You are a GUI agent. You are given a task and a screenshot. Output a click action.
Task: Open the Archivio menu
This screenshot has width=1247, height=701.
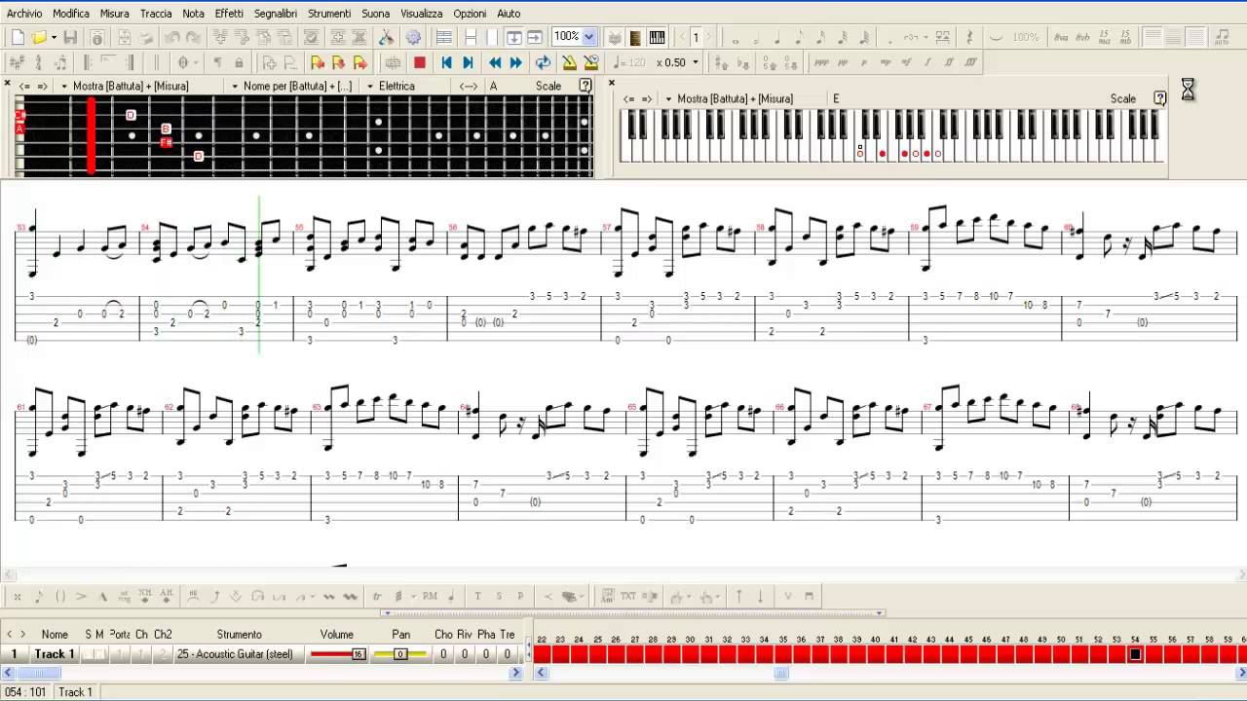click(x=24, y=14)
